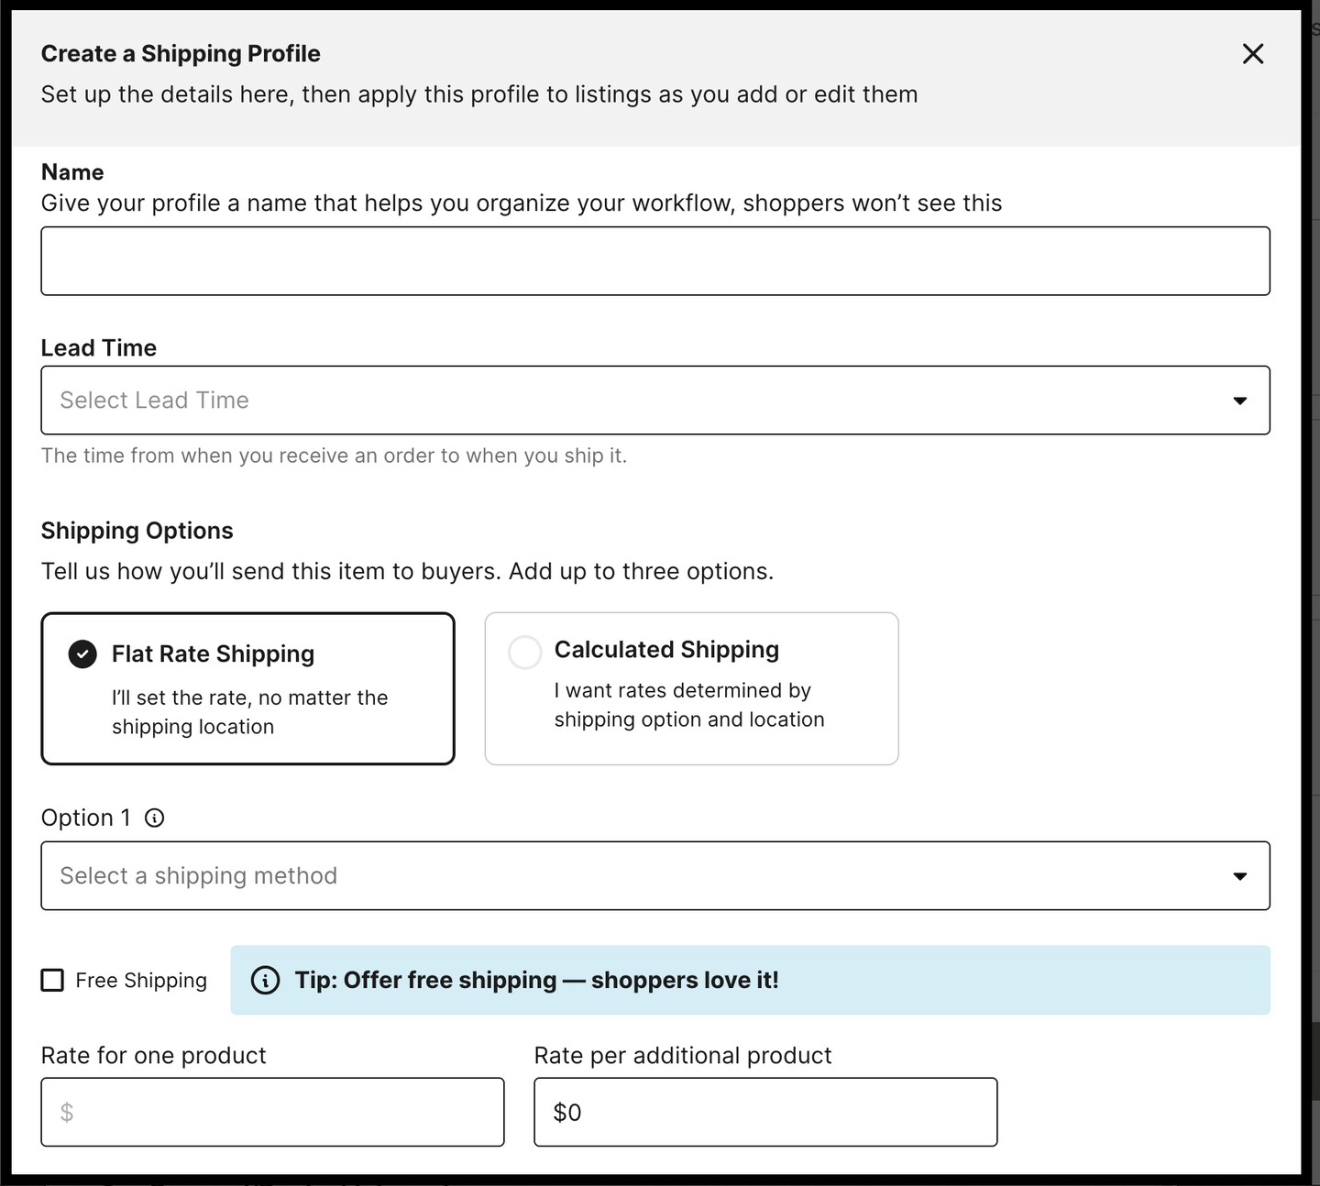1320x1186 pixels.
Task: Click the X to close the shipping profile dialog
Action: (1252, 53)
